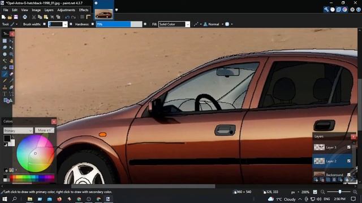Toggle the History window button

[x=333, y=10]
